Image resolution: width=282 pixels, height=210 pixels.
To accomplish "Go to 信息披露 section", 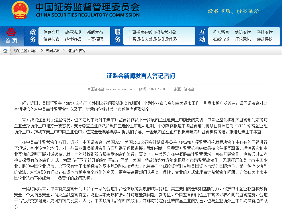I will (52, 39).
